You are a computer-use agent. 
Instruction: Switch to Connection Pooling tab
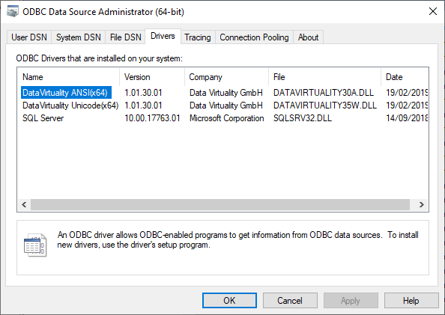click(254, 37)
